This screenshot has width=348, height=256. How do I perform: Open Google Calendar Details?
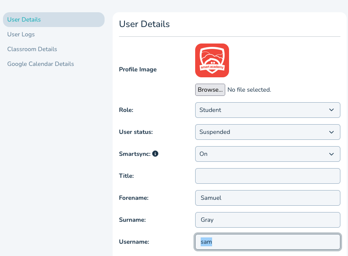pos(41,64)
